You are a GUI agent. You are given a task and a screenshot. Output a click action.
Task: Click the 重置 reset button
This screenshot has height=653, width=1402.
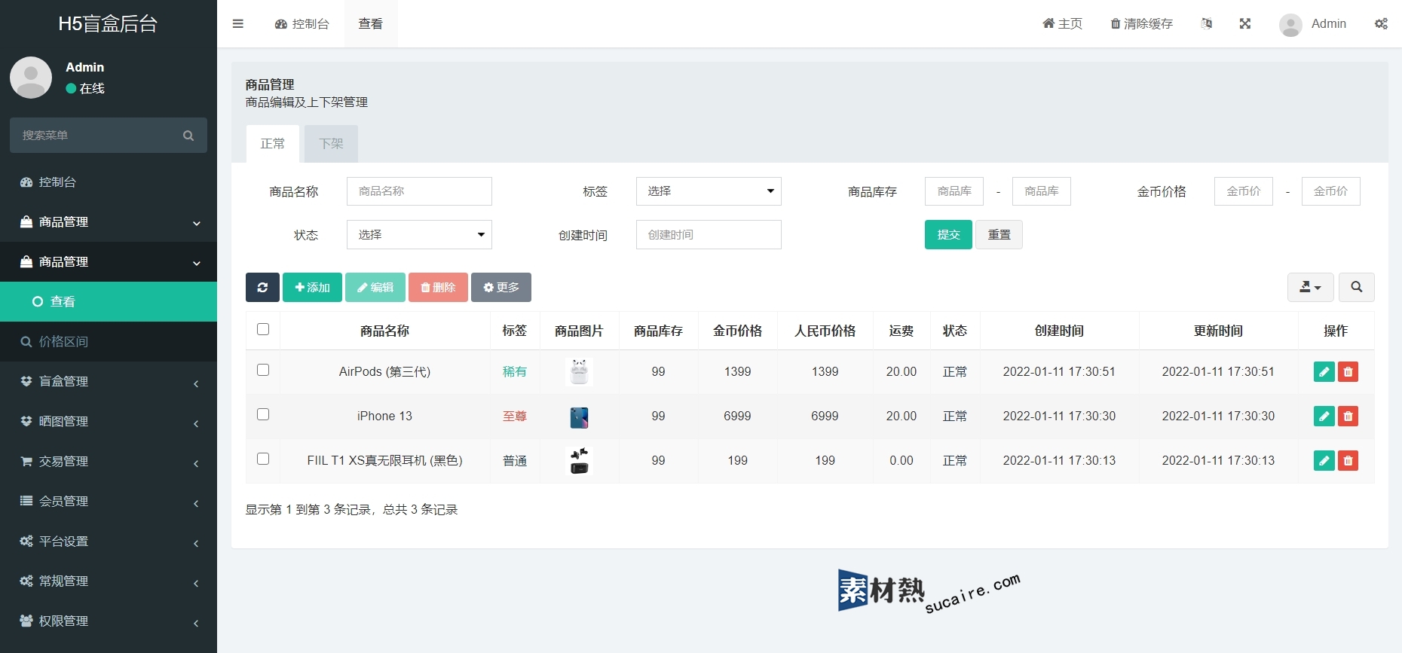999,235
